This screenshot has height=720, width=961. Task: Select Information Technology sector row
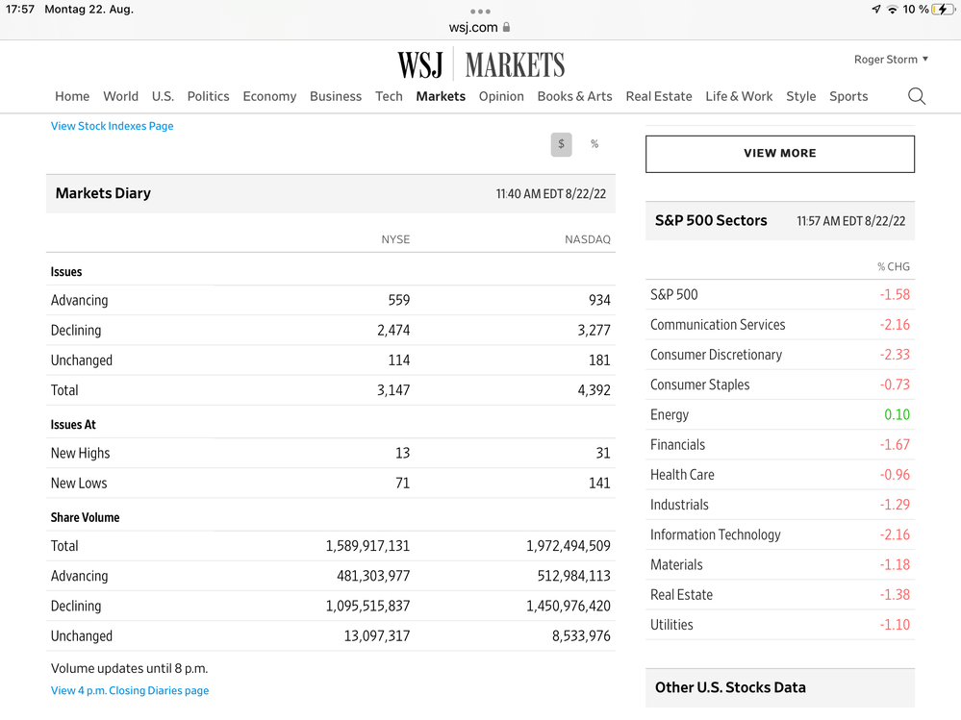tap(779, 534)
